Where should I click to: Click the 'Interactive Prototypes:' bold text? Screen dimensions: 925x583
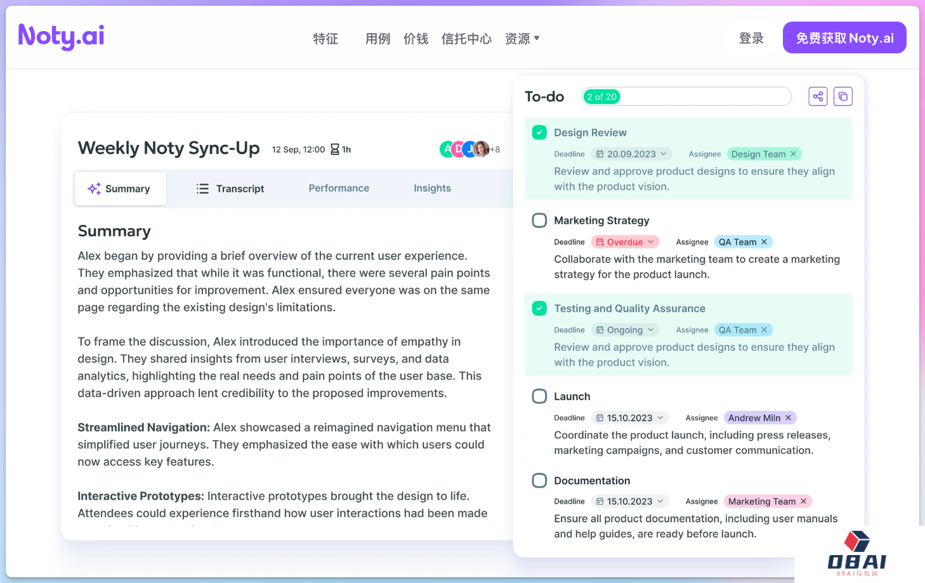[141, 496]
